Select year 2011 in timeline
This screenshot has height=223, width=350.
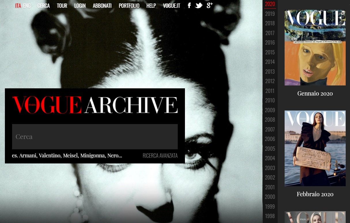tap(270, 91)
